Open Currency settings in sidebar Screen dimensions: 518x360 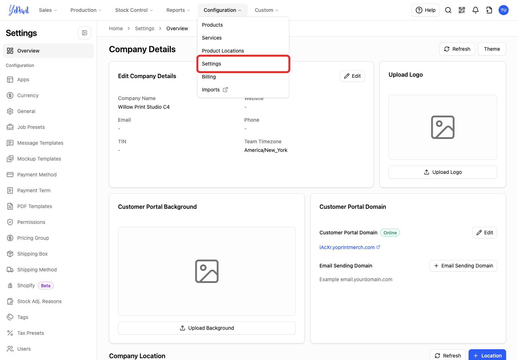coord(48,95)
